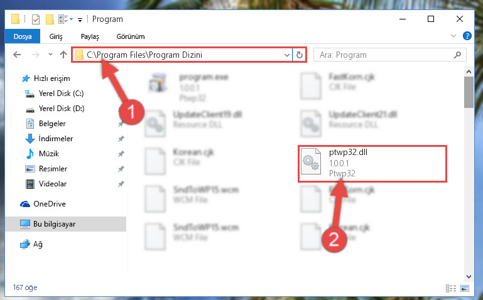This screenshot has height=300, width=483.
Task: Open the Help question mark icon
Action: (467, 36)
